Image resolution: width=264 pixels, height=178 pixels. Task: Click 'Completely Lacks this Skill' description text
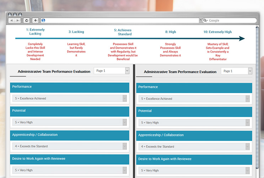pyautogui.click(x=35, y=52)
